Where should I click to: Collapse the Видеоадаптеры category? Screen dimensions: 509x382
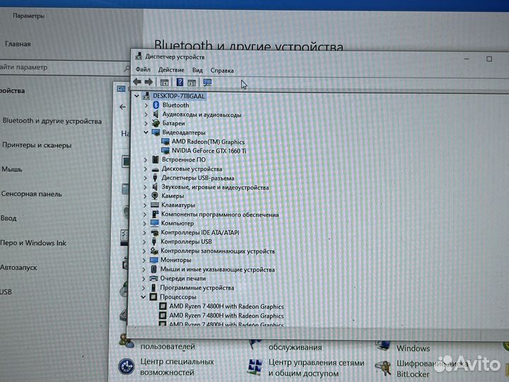click(146, 132)
